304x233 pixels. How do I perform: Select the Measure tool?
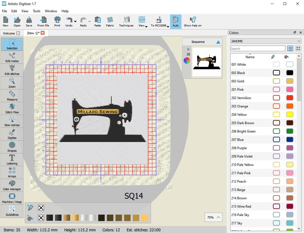[x=12, y=95]
